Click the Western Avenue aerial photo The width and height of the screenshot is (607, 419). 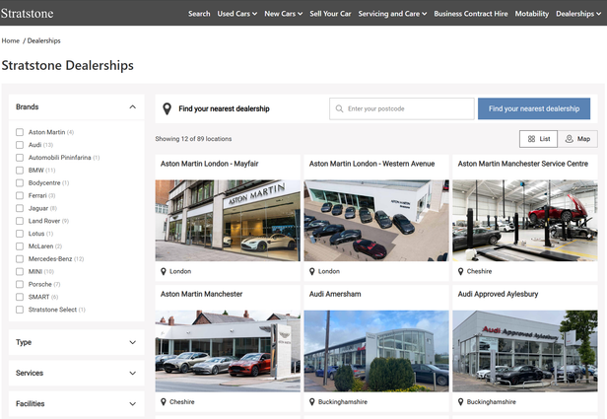376,220
